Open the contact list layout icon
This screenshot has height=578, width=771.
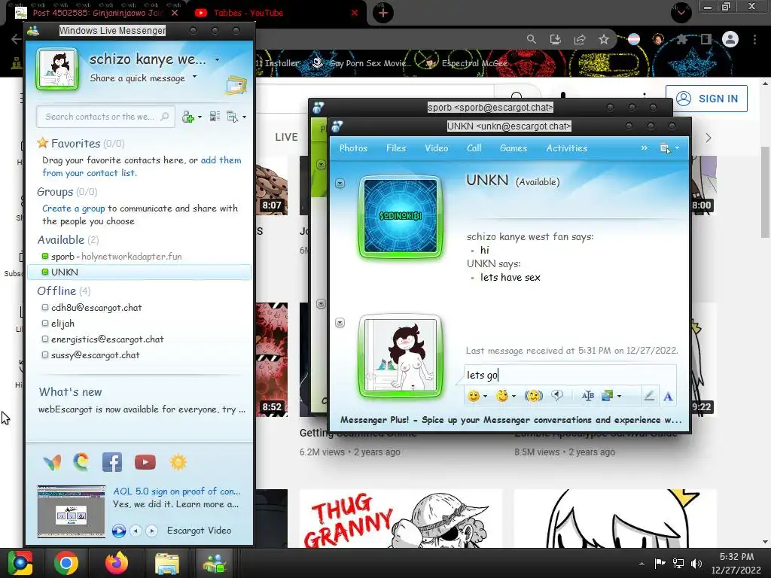pyautogui.click(x=215, y=117)
